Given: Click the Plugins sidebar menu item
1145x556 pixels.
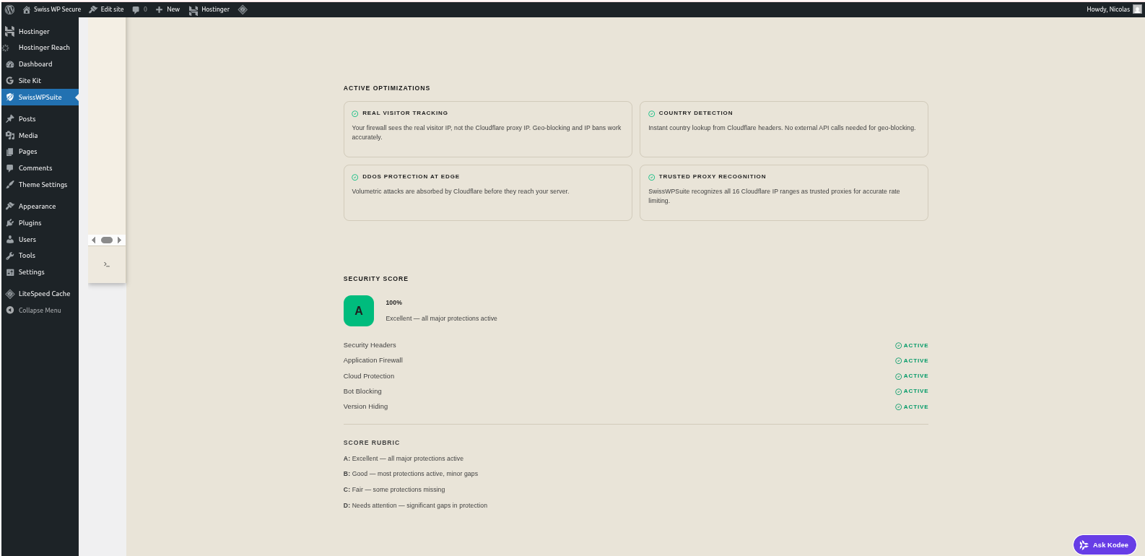Looking at the screenshot, I should [30, 223].
